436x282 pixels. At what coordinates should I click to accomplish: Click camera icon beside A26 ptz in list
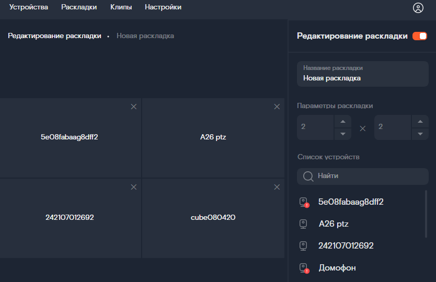[303, 224]
